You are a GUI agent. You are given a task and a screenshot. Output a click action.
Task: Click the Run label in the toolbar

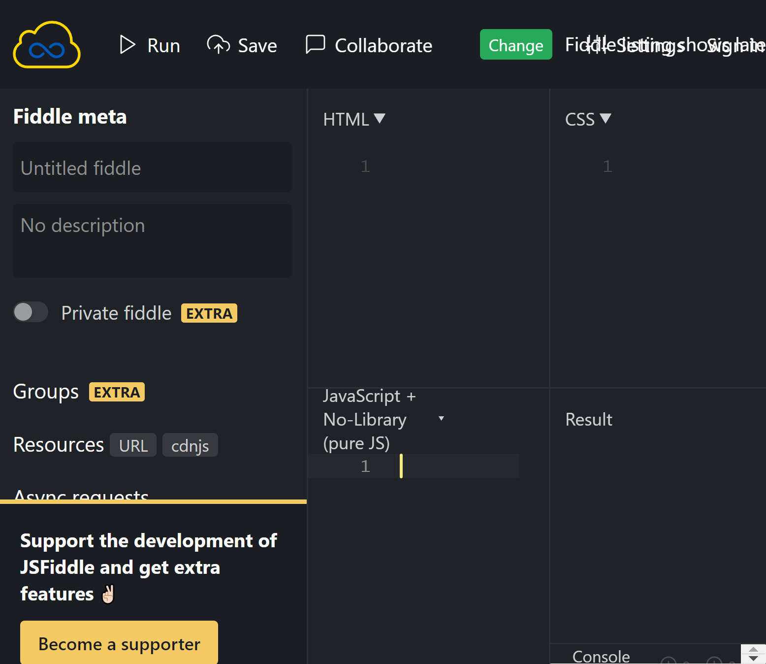tap(163, 45)
